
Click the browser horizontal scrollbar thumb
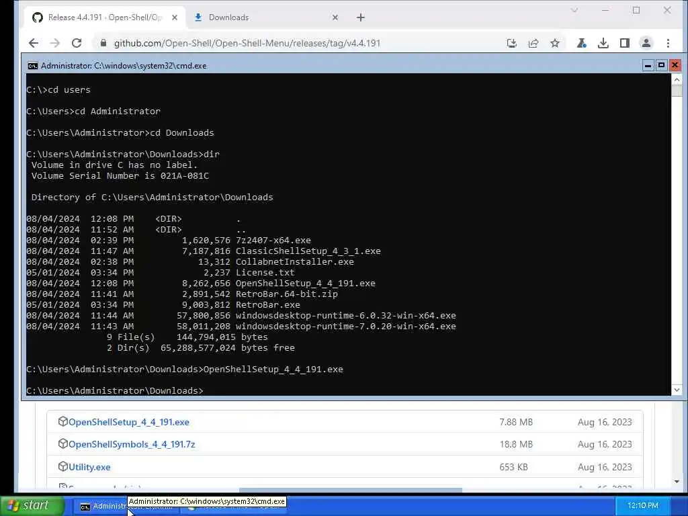coord(351,490)
